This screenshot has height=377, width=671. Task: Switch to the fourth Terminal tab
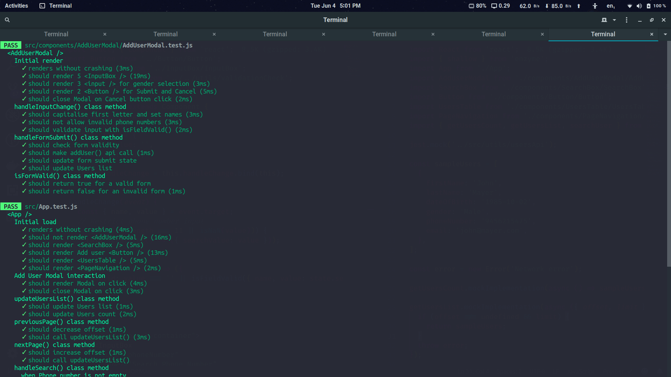coord(384,34)
